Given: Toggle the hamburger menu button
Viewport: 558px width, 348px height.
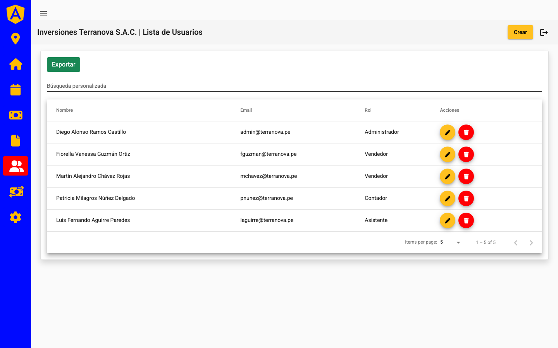Looking at the screenshot, I should pyautogui.click(x=43, y=13).
